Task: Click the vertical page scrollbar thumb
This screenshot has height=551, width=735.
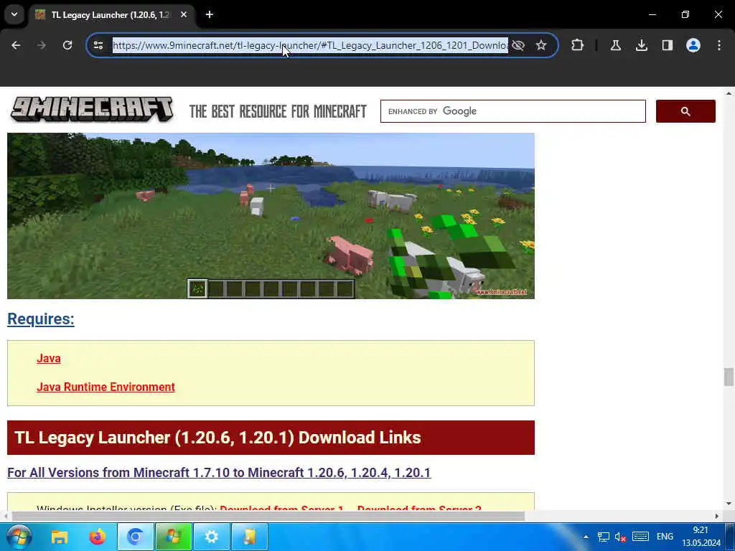Action: tap(729, 377)
